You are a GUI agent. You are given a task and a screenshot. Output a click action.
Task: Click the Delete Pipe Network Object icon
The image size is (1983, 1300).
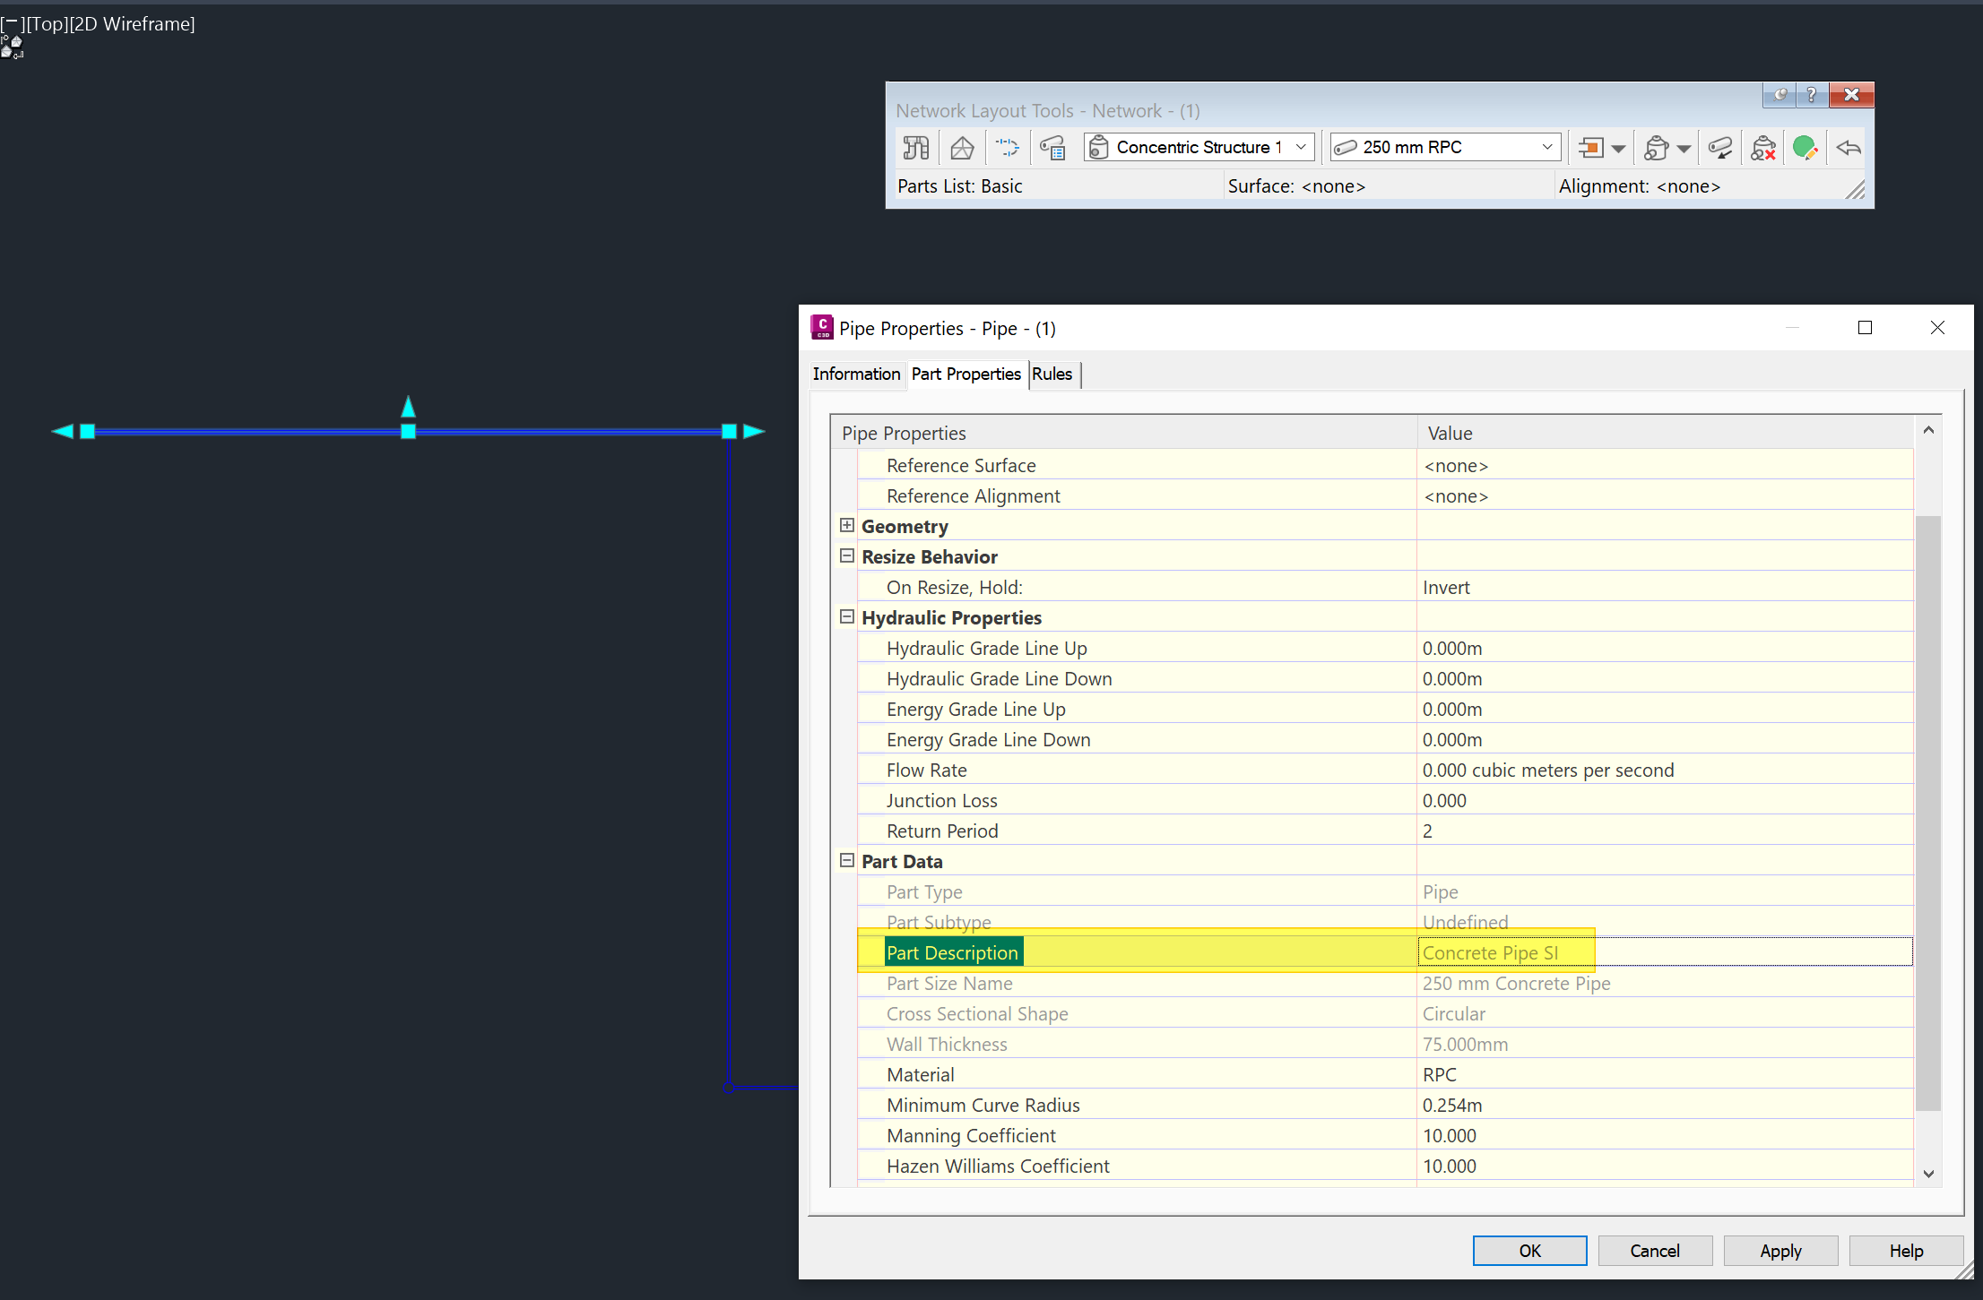pyautogui.click(x=1762, y=148)
